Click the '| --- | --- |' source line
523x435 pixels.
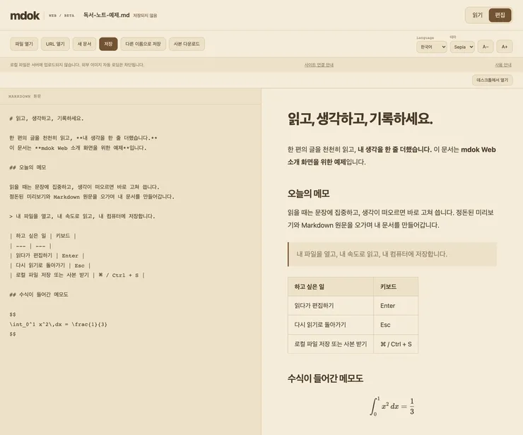[30, 246]
